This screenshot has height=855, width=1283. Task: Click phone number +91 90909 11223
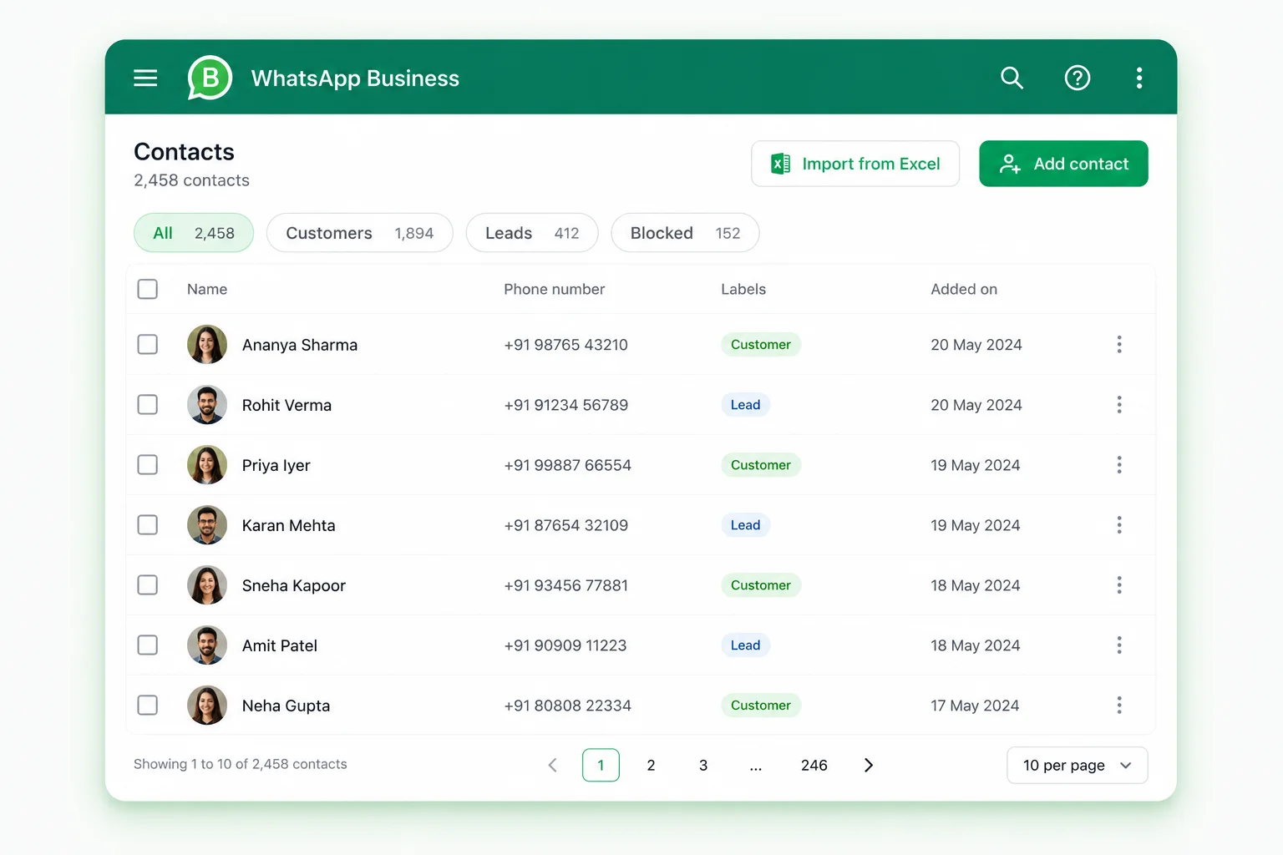565,645
